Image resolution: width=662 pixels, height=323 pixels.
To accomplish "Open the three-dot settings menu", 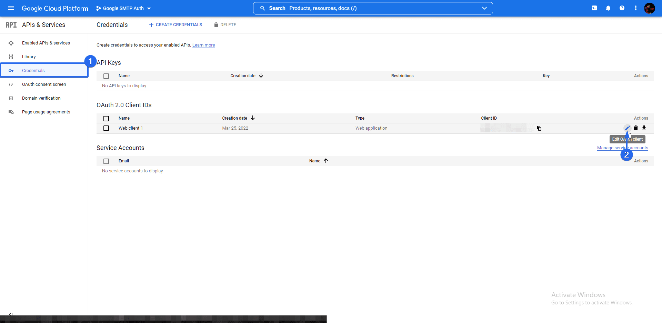I will click(636, 8).
